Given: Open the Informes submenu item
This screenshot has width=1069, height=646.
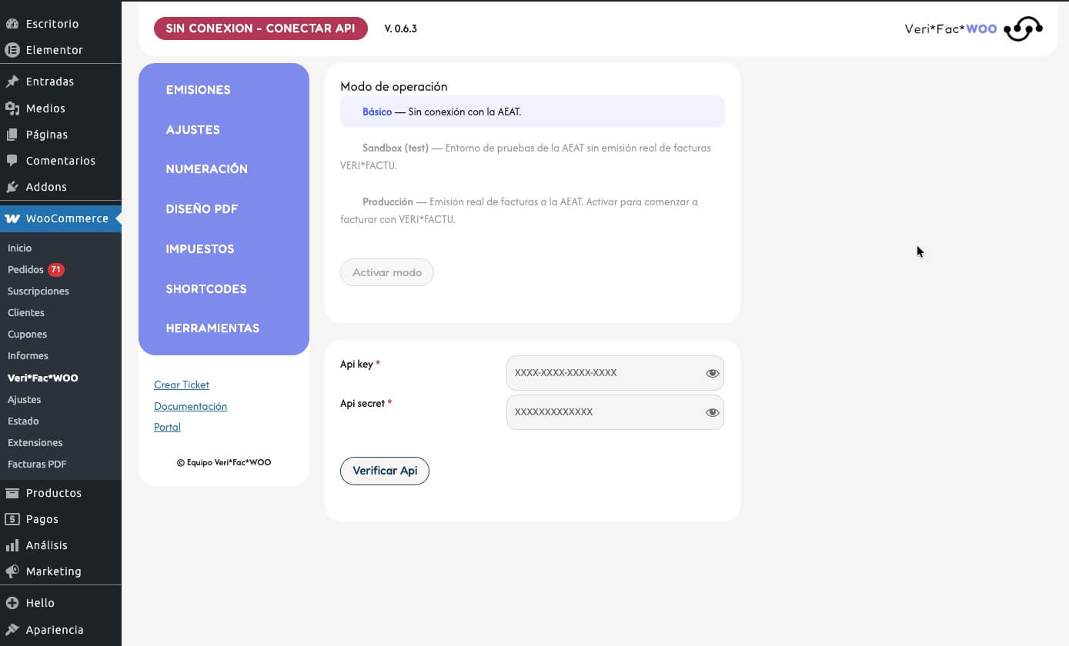Looking at the screenshot, I should 28,356.
